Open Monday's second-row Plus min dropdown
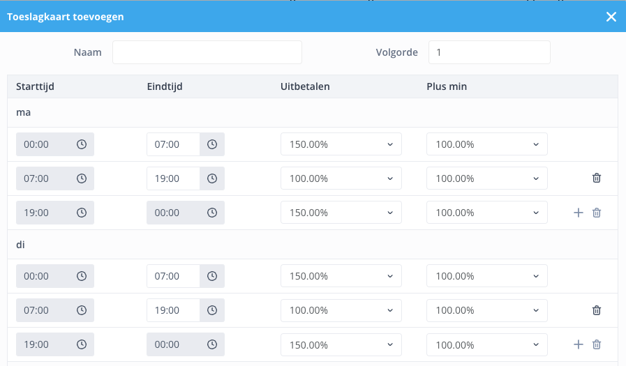Image resolution: width=626 pixels, height=366 pixels. coord(486,178)
